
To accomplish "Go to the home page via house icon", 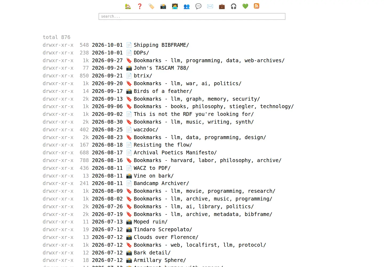I will point(128,6).
